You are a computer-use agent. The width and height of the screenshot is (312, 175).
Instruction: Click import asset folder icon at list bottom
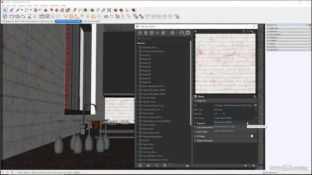pos(148,165)
